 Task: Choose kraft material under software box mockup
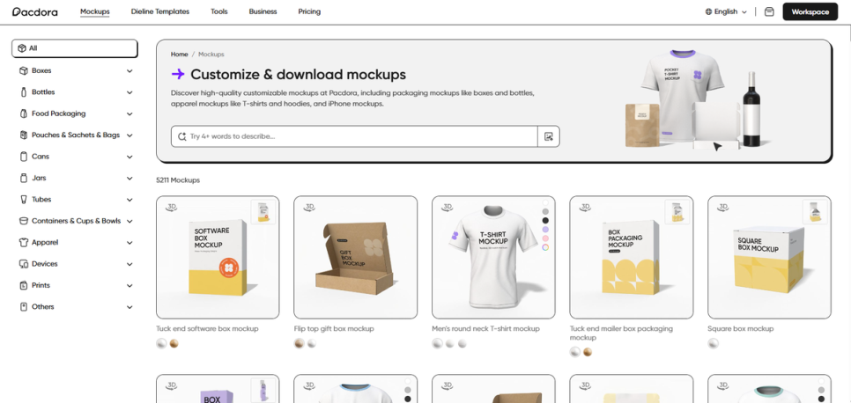[174, 343]
